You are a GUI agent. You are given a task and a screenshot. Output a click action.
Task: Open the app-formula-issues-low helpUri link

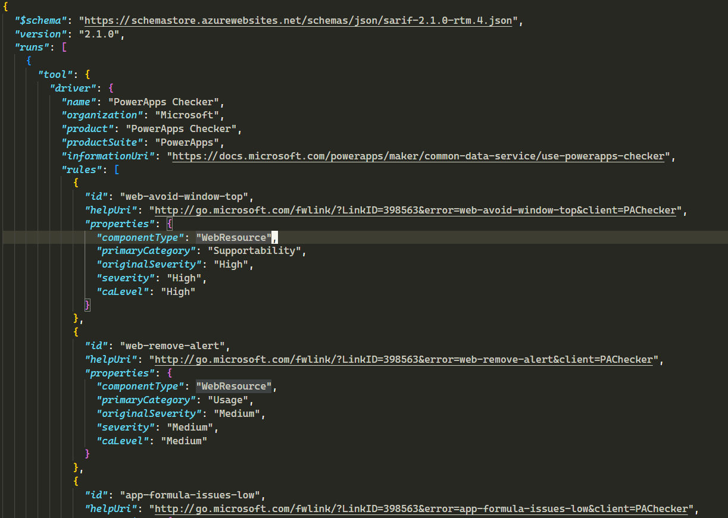pyautogui.click(x=417, y=508)
